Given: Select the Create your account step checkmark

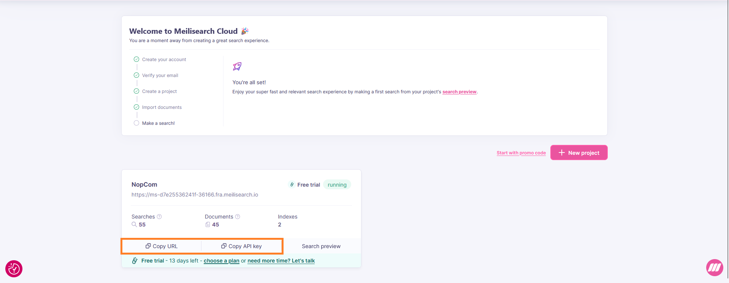Looking at the screenshot, I should (136, 60).
